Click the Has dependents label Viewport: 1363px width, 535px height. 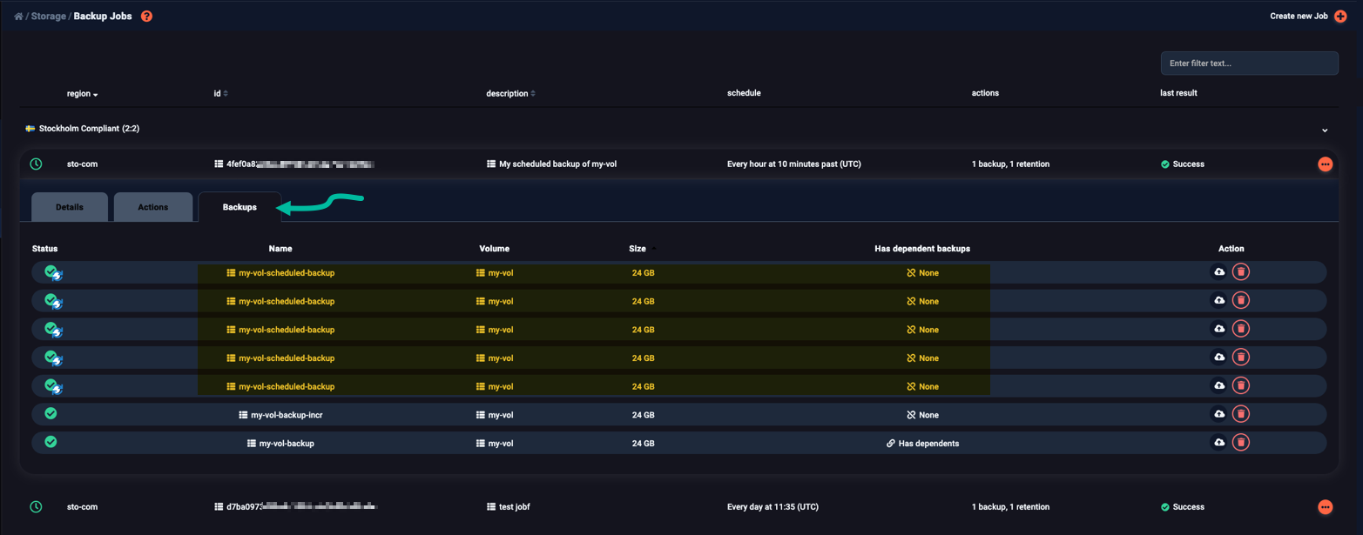click(928, 444)
